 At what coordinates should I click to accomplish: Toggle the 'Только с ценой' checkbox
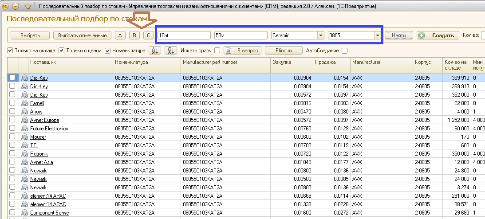(x=62, y=51)
